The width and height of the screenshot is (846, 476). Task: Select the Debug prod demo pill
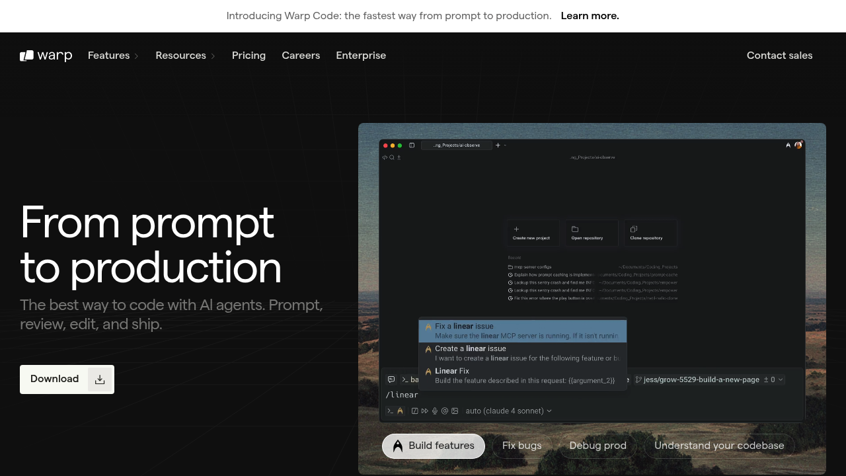click(x=597, y=446)
